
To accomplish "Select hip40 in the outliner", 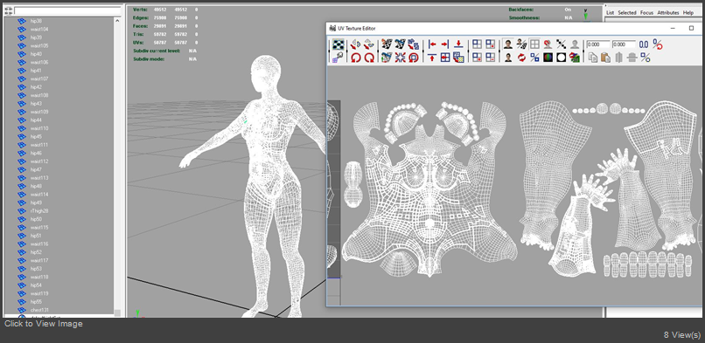I will [x=36, y=54].
